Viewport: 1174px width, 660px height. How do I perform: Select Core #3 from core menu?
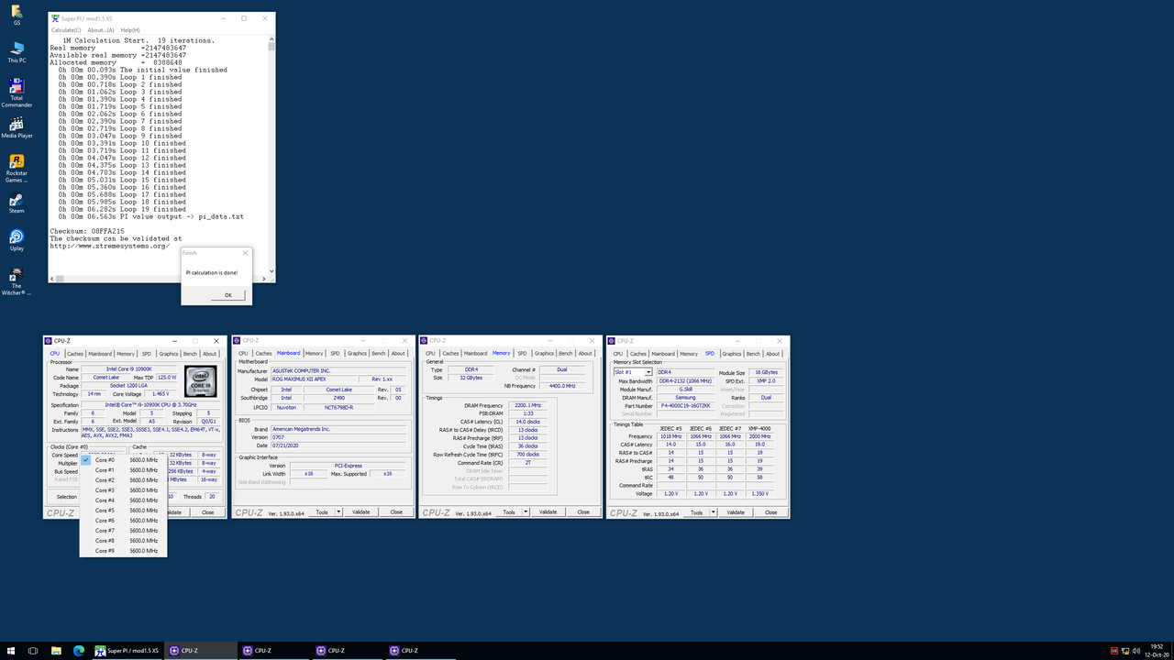[x=123, y=490]
